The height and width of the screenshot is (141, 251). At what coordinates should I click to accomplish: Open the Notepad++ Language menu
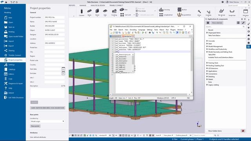[x=142, y=30]
